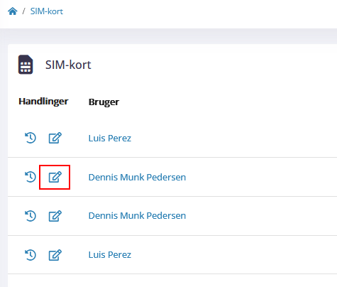Open the SIM-kort breadcrumb link

coord(47,11)
